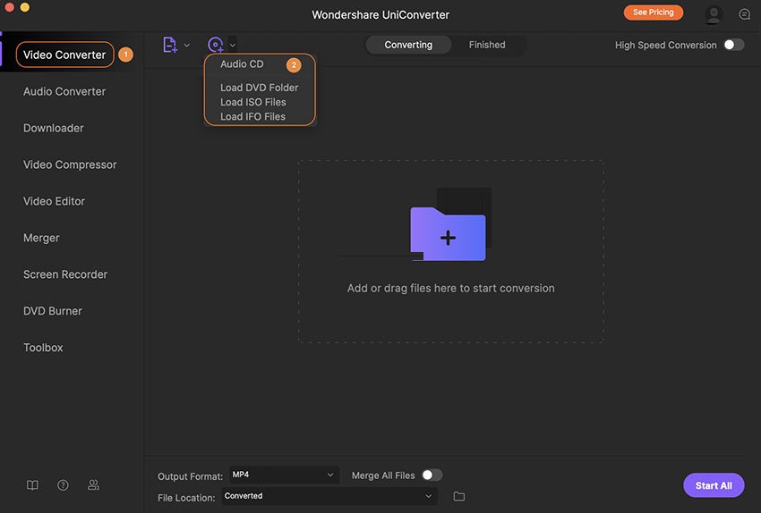Select Audio CD from the menu
The image size is (761, 513).
pyautogui.click(x=242, y=64)
